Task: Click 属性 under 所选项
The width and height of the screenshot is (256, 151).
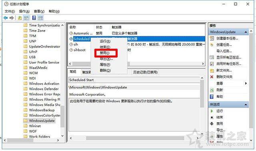Action: [x=220, y=136]
